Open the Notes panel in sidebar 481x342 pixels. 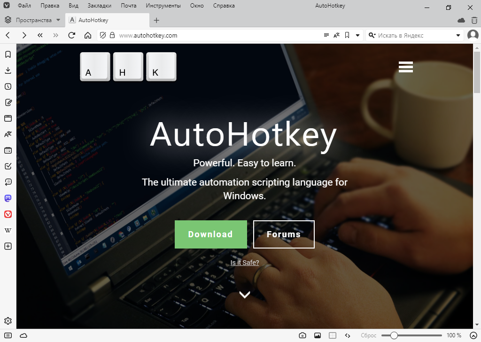click(x=8, y=102)
